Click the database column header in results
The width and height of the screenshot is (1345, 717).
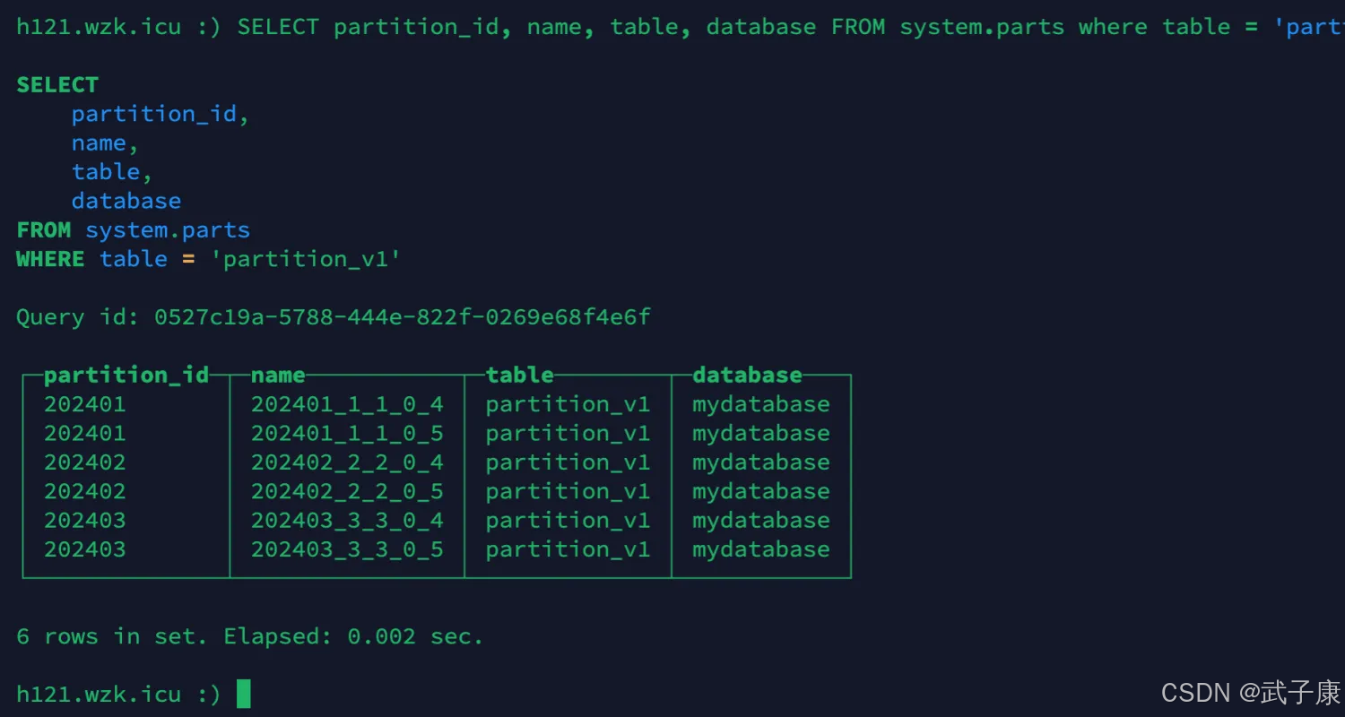747,375
